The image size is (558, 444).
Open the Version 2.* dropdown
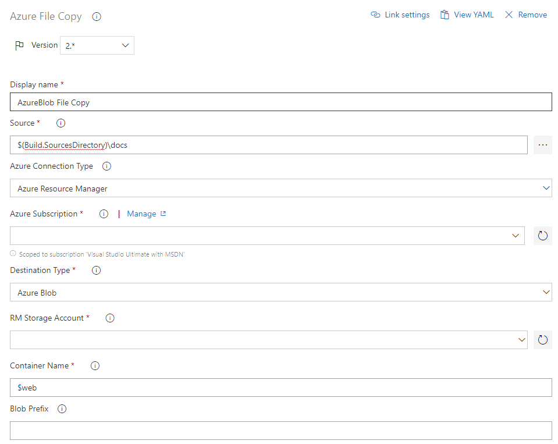pyautogui.click(x=97, y=45)
